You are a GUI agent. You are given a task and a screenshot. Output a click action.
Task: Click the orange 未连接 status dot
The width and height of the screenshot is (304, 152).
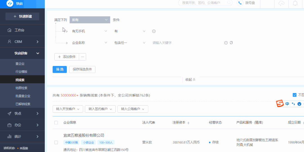[18, 148]
